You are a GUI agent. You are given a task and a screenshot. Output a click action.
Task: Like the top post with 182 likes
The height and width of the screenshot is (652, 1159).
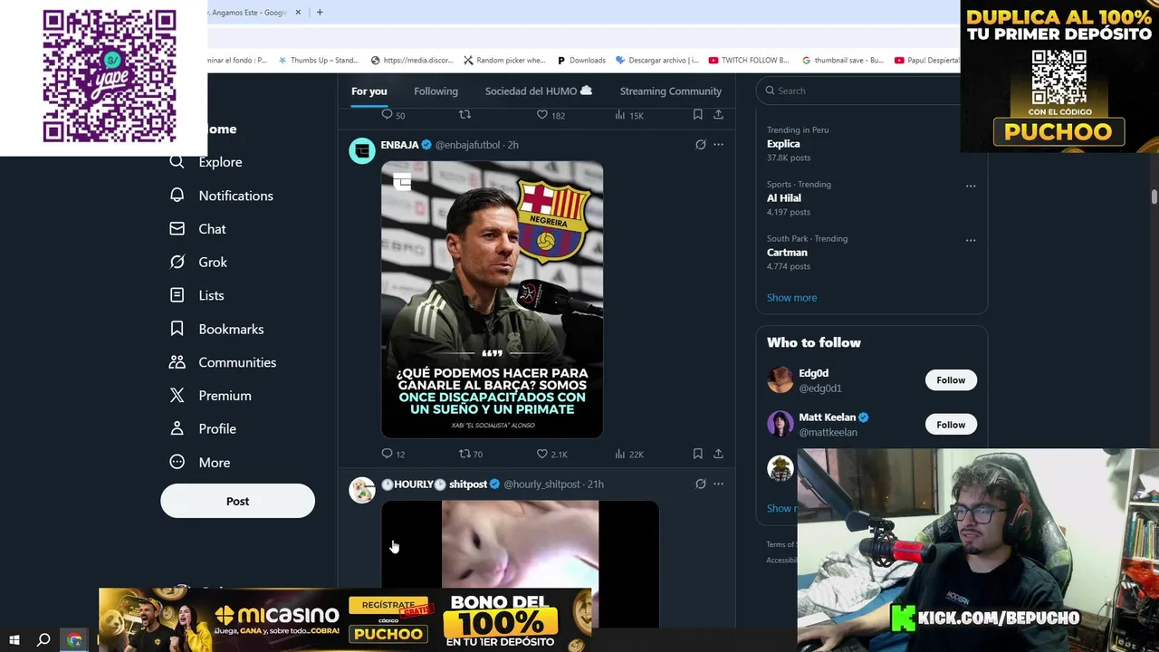551,115
